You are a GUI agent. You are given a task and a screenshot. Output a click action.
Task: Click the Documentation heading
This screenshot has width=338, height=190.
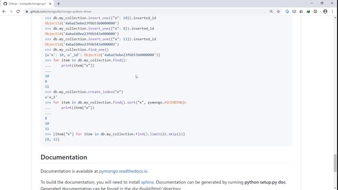[x=64, y=157]
